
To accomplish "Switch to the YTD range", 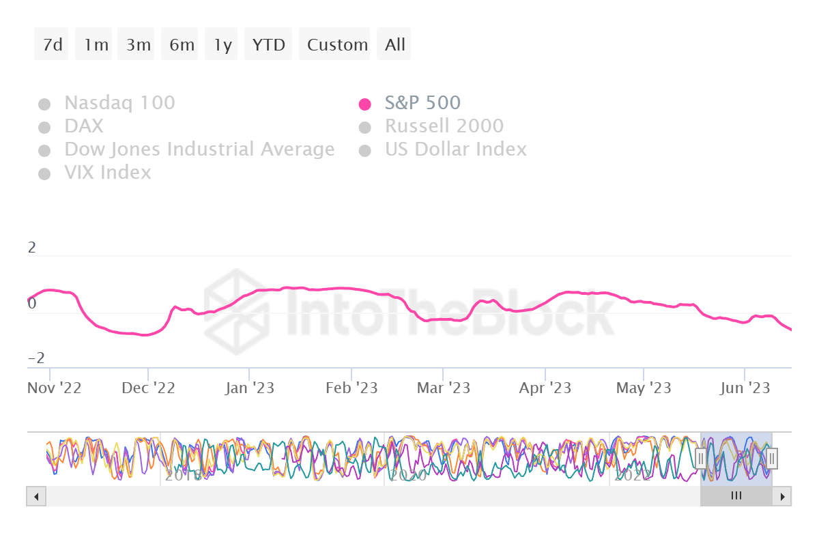I will click(268, 44).
